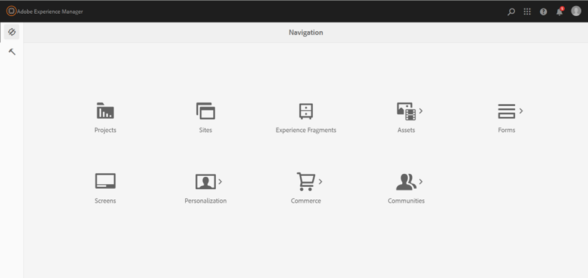Open the Commerce shopping cart icon
The width and height of the screenshot is (588, 278).
(x=306, y=181)
